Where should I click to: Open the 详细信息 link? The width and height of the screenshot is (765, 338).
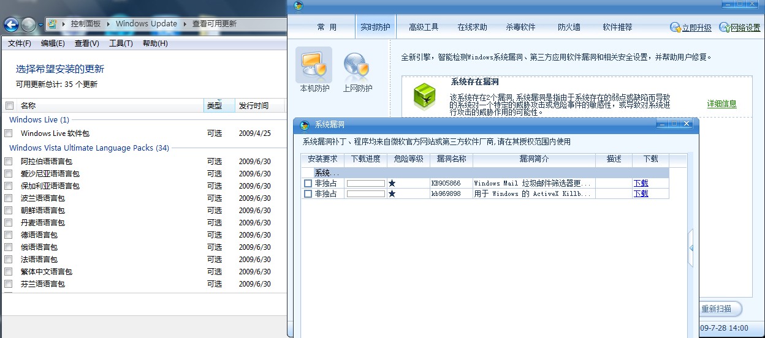pos(721,104)
